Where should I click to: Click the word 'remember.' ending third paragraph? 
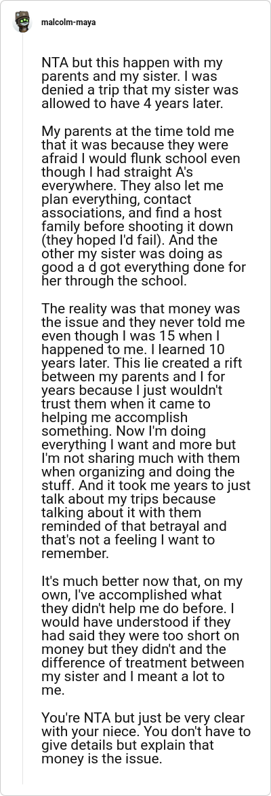(75, 553)
